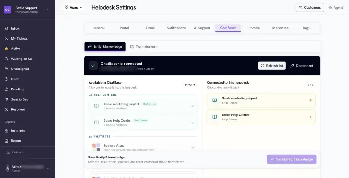Click the Feature Atlas chatbot name
The width and height of the screenshot is (349, 178).
click(x=114, y=145)
